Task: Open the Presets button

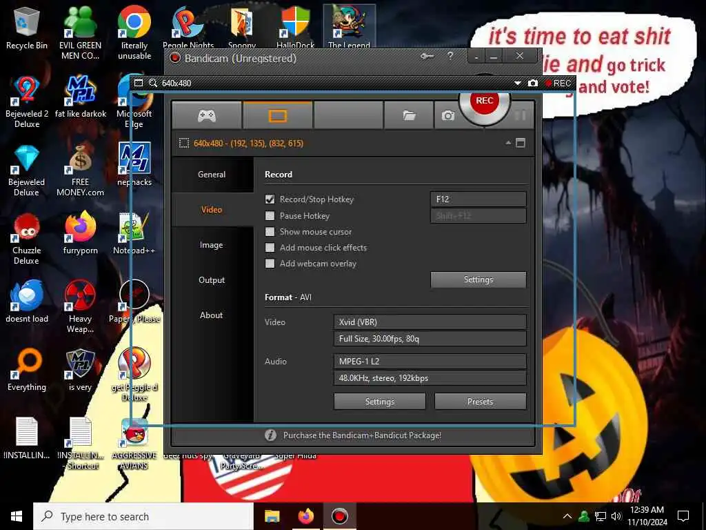Action: coord(480,401)
